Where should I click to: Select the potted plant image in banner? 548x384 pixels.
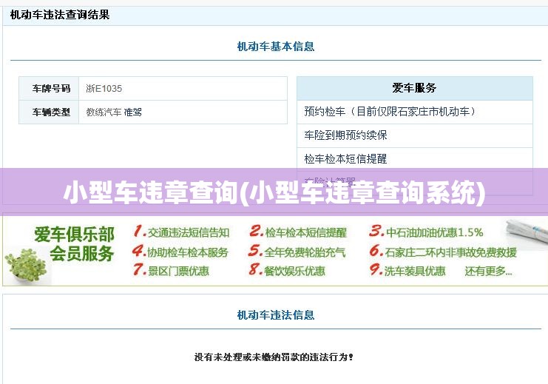(x=26, y=267)
